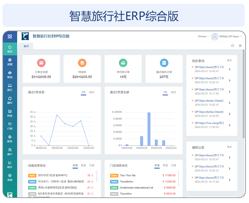This screenshot has width=249, height=203.
Task: Click the 门店销售排名 list scrollbar
Action: click(178, 178)
